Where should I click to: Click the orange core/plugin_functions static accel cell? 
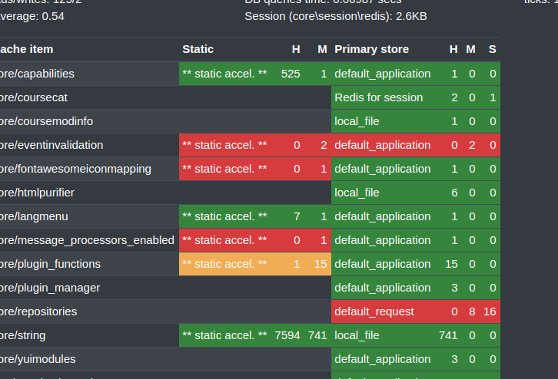click(255, 264)
